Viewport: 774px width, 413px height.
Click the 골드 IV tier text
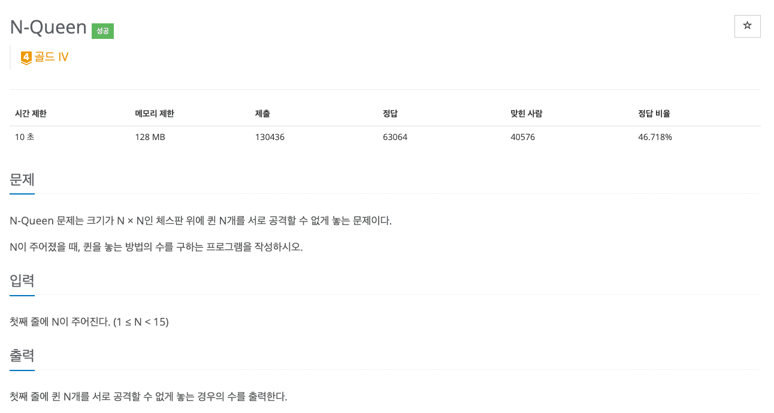51,57
